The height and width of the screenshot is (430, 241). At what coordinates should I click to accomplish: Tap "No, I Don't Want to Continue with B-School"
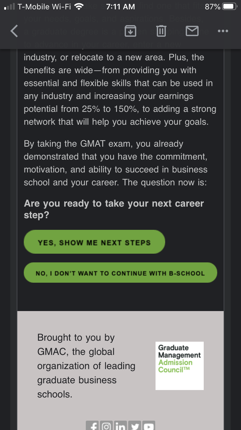[x=120, y=273]
